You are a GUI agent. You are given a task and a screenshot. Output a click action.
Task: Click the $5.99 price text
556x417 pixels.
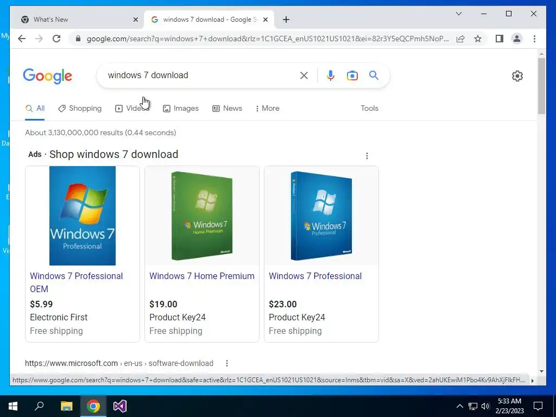[41, 304]
